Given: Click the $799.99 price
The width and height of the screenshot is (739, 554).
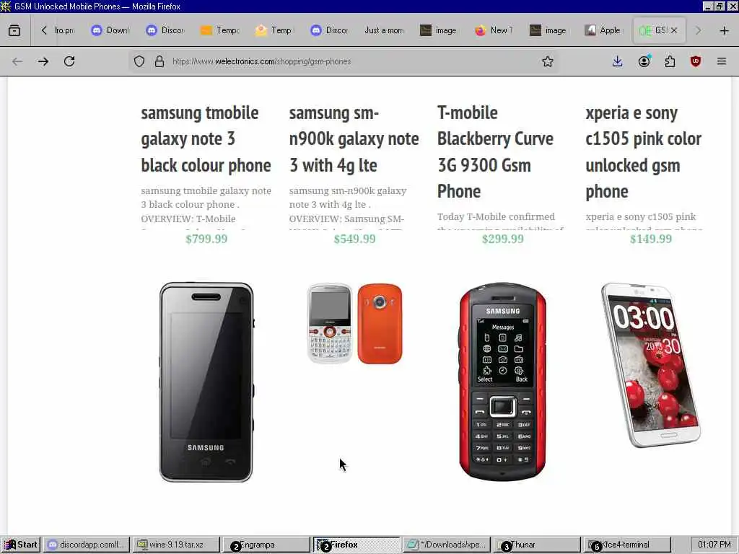Looking at the screenshot, I should click(x=206, y=239).
